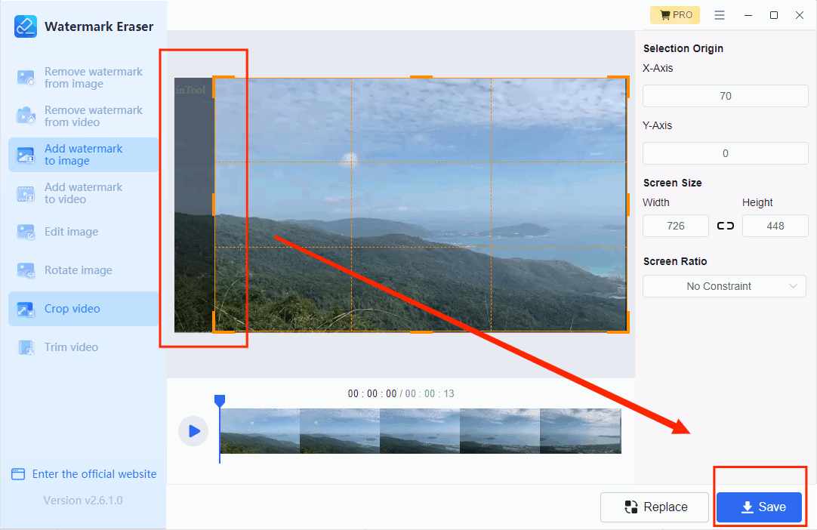Select the Add watermark to video icon
Viewport: 817px width, 530px height.
pos(26,193)
